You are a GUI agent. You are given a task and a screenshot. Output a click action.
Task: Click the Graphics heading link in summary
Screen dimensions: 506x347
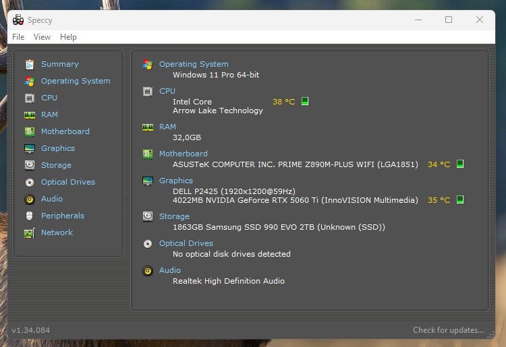176,181
